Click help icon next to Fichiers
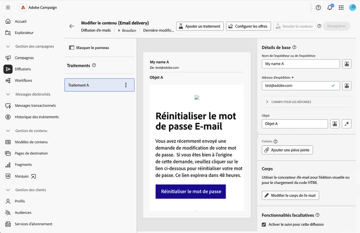This screenshot has width=360, height=233. tap(276, 141)
